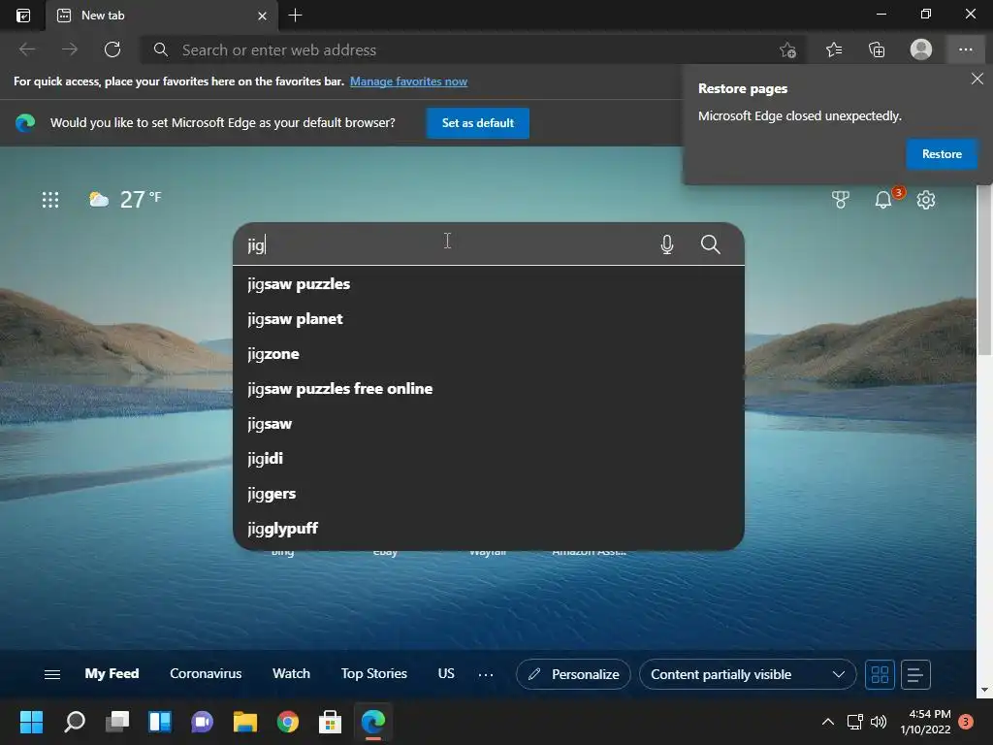The image size is (993, 745).
Task: Open the feed hamburger menu icon
Action: coord(52,675)
